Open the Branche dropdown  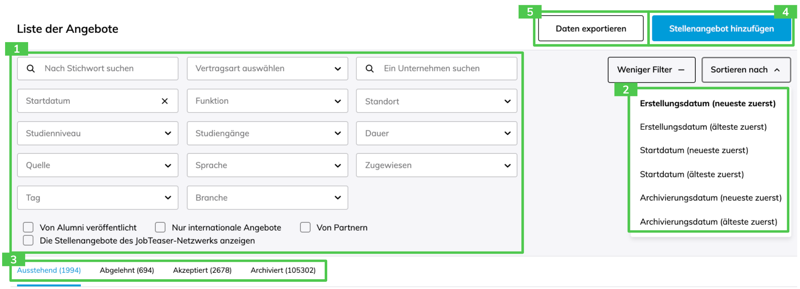[267, 198]
